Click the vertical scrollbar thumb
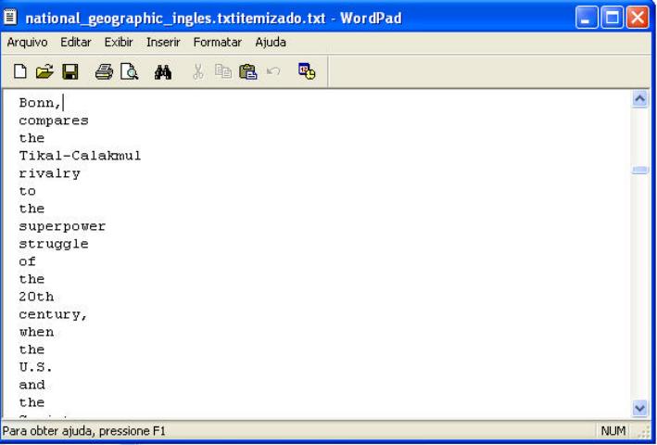This screenshot has height=445, width=657. (x=638, y=171)
